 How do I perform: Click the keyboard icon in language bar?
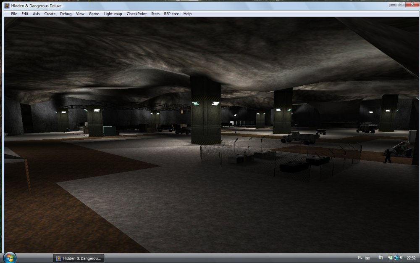pyautogui.click(x=367, y=258)
